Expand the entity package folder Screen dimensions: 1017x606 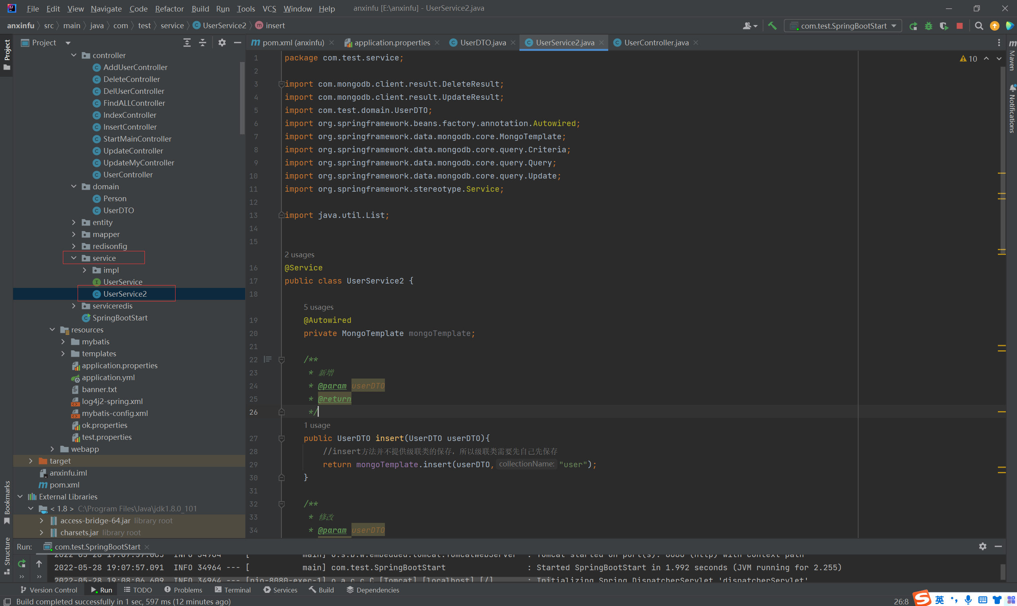[x=74, y=222]
